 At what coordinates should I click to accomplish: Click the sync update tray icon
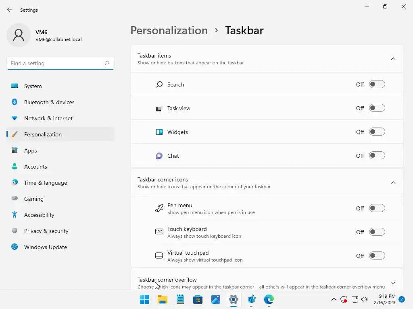coord(344,299)
